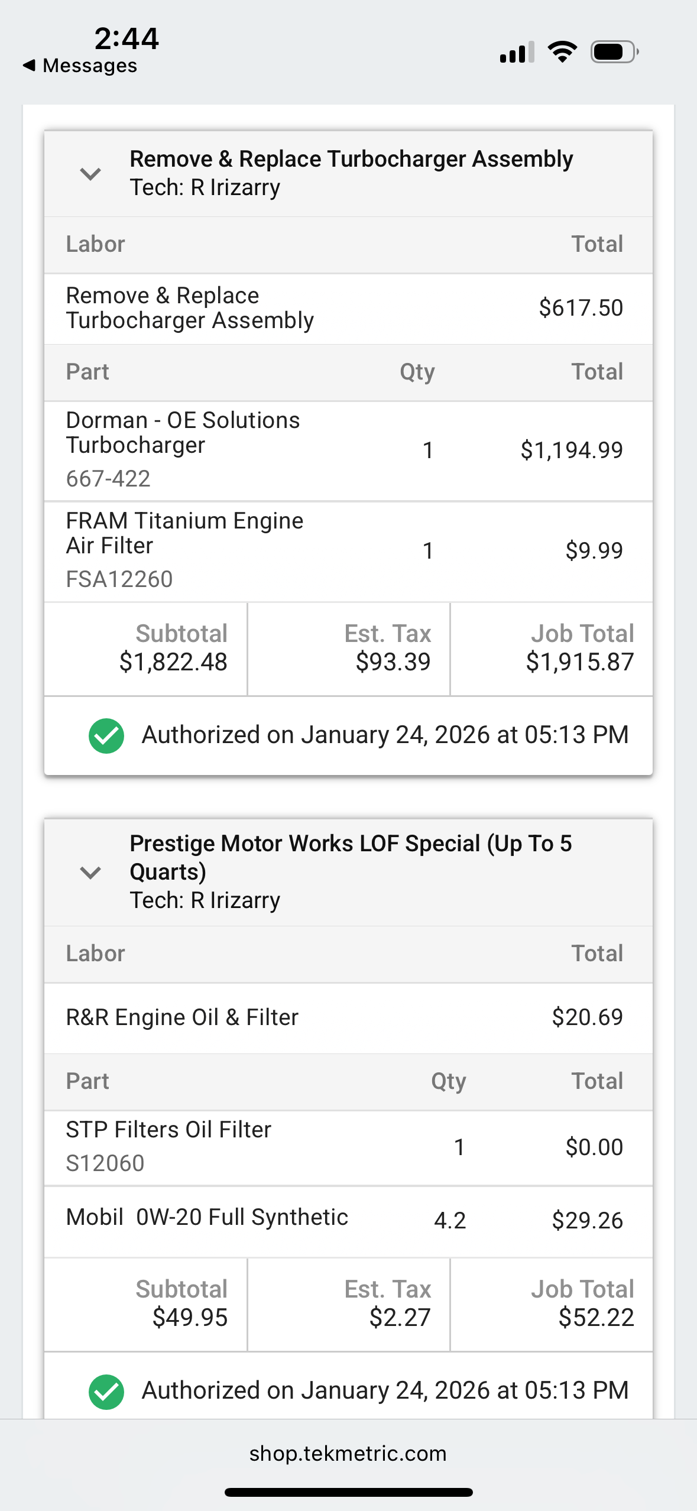
Task: Return to Messages app link
Action: pyautogui.click(x=90, y=65)
